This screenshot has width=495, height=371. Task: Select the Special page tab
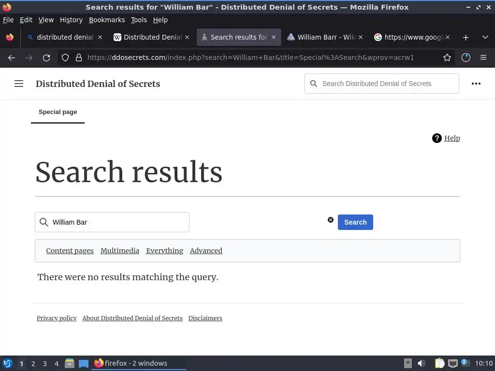tap(58, 112)
